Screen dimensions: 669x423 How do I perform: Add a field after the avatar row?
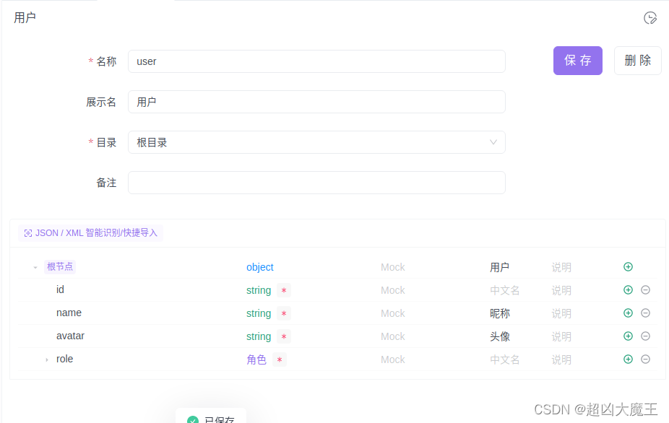click(x=628, y=336)
